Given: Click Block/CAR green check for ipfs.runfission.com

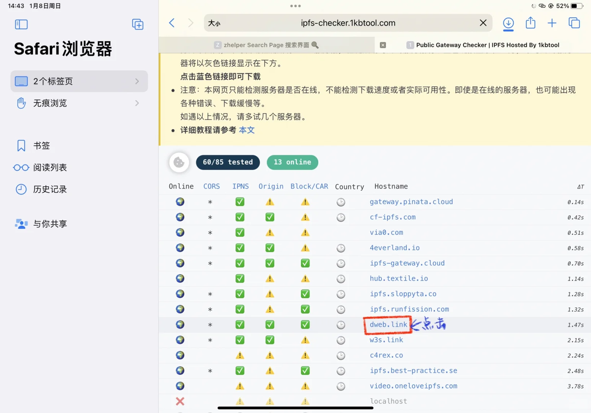Looking at the screenshot, I should pos(305,309).
